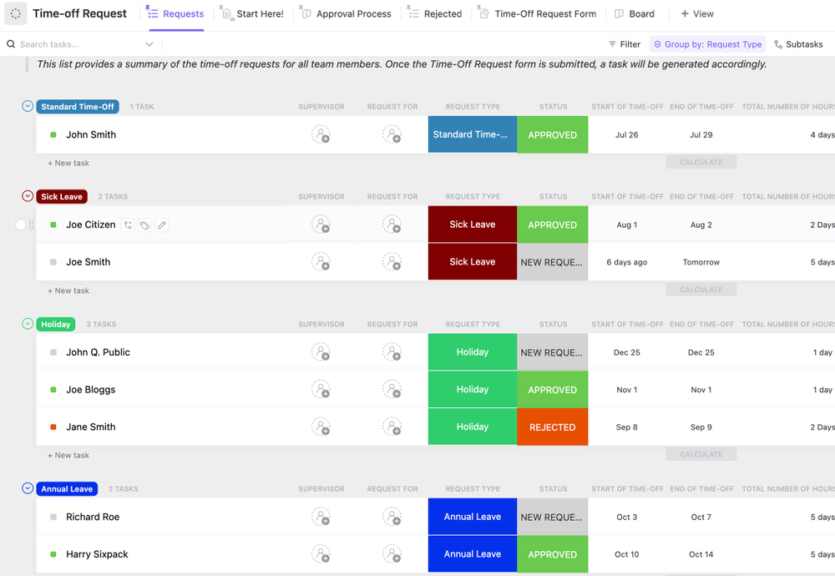The height and width of the screenshot is (576, 835).
Task: Assign request-for person icon for John Smith
Action: pyautogui.click(x=392, y=134)
